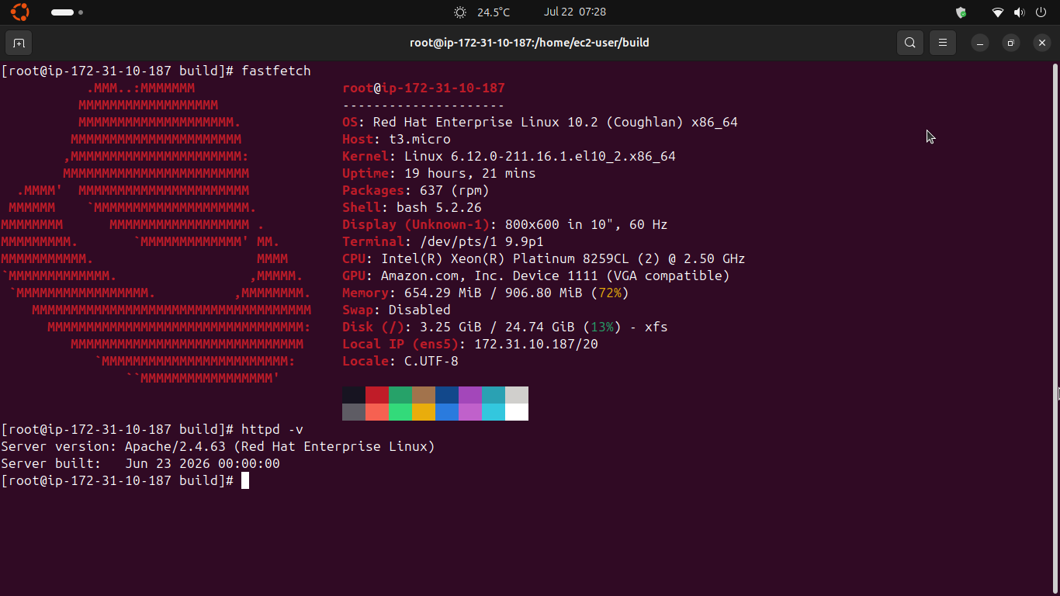This screenshot has height=596, width=1060.
Task: Click the Server built Jun 23 2026 line
Action: click(140, 463)
